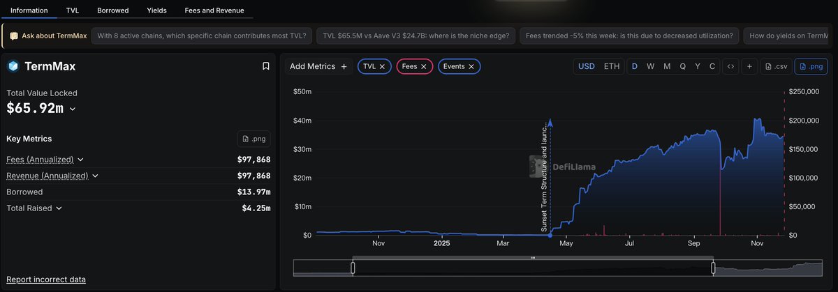Select the TVL vs Aave V3 prompt

click(x=416, y=36)
